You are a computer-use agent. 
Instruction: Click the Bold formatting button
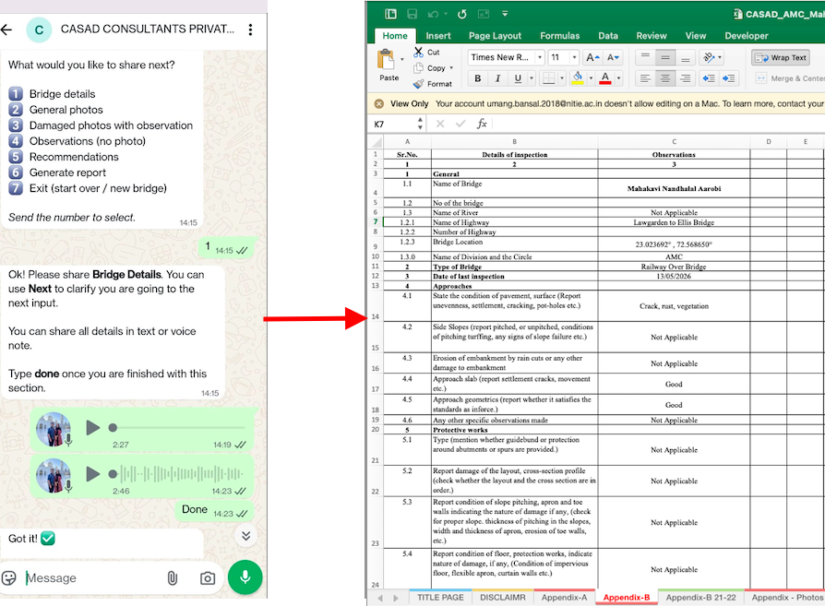tap(477, 78)
